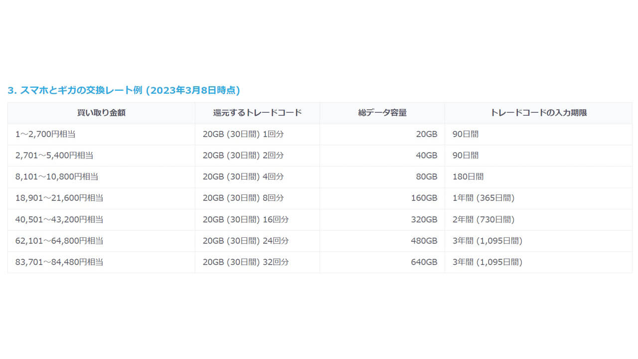Viewport: 638px width, 359px height.
Task: Click the 買い取り金額 column header
Action: point(101,113)
